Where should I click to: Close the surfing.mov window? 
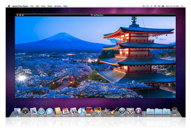coord(18,15)
